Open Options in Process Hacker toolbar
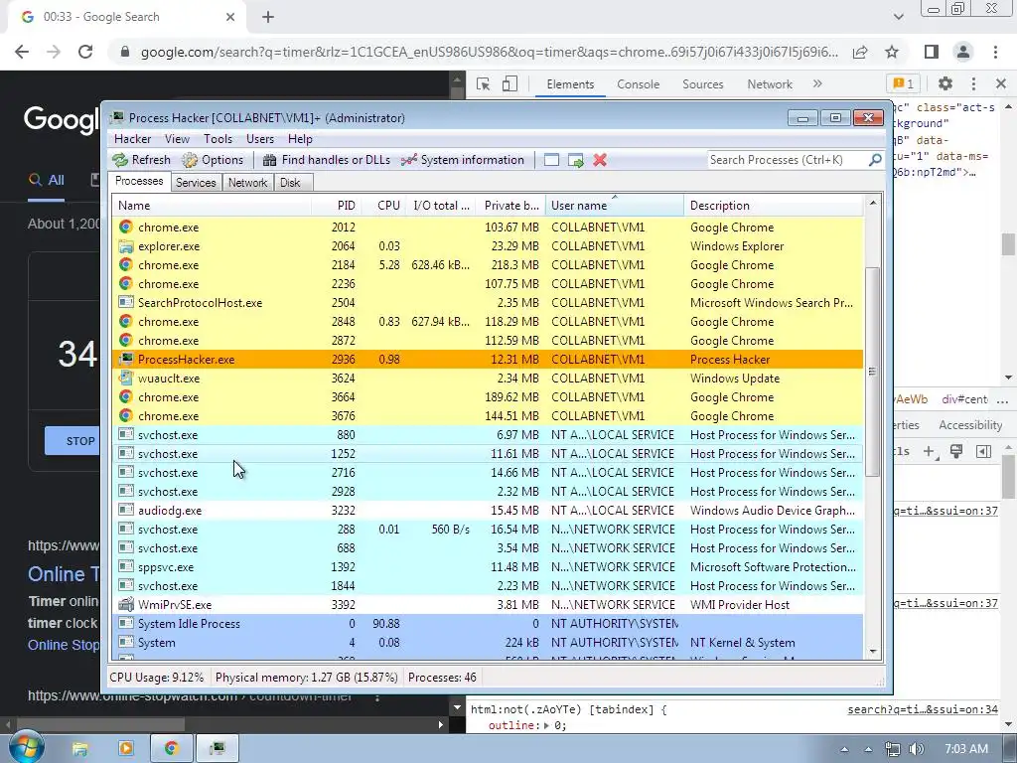 (213, 160)
